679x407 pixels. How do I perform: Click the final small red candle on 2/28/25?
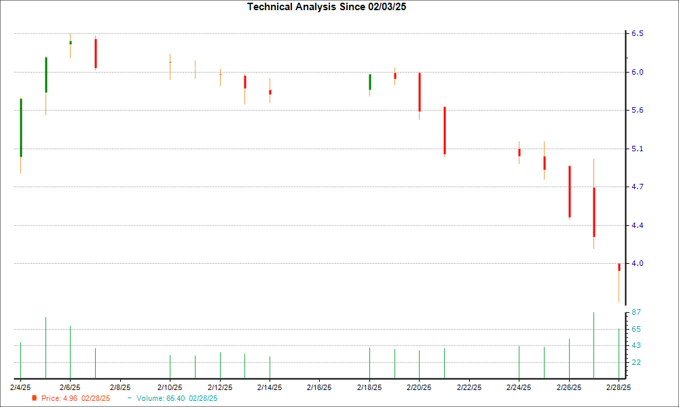pyautogui.click(x=619, y=267)
